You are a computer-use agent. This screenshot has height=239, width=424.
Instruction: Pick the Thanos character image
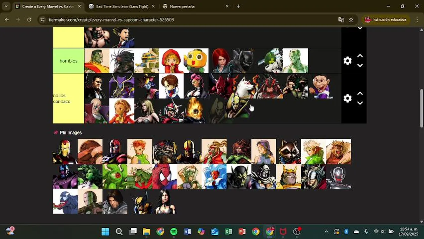click(289, 176)
